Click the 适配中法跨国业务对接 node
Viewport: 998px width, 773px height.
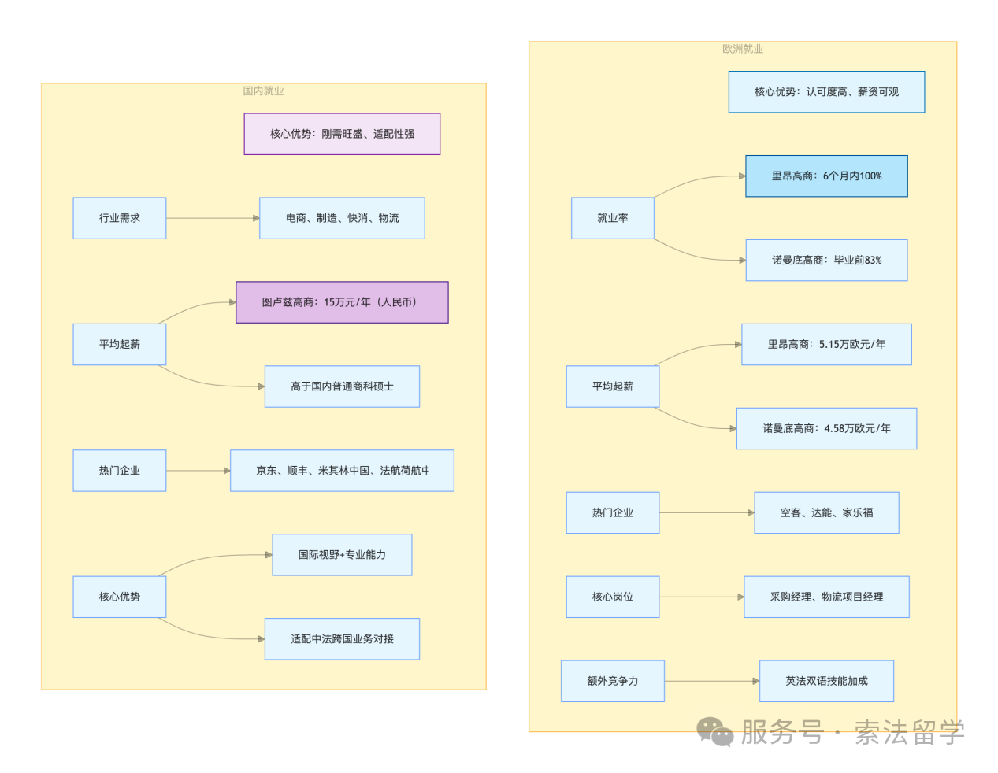[x=342, y=639]
